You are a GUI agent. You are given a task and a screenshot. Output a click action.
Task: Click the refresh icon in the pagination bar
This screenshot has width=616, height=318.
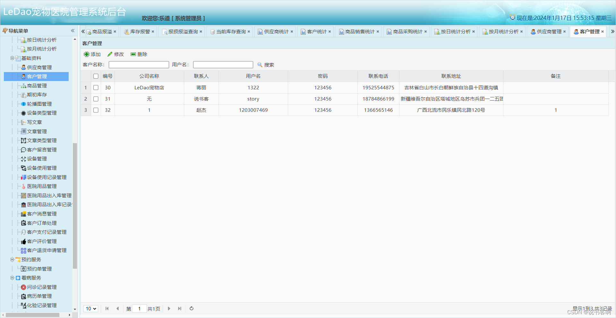191,308
